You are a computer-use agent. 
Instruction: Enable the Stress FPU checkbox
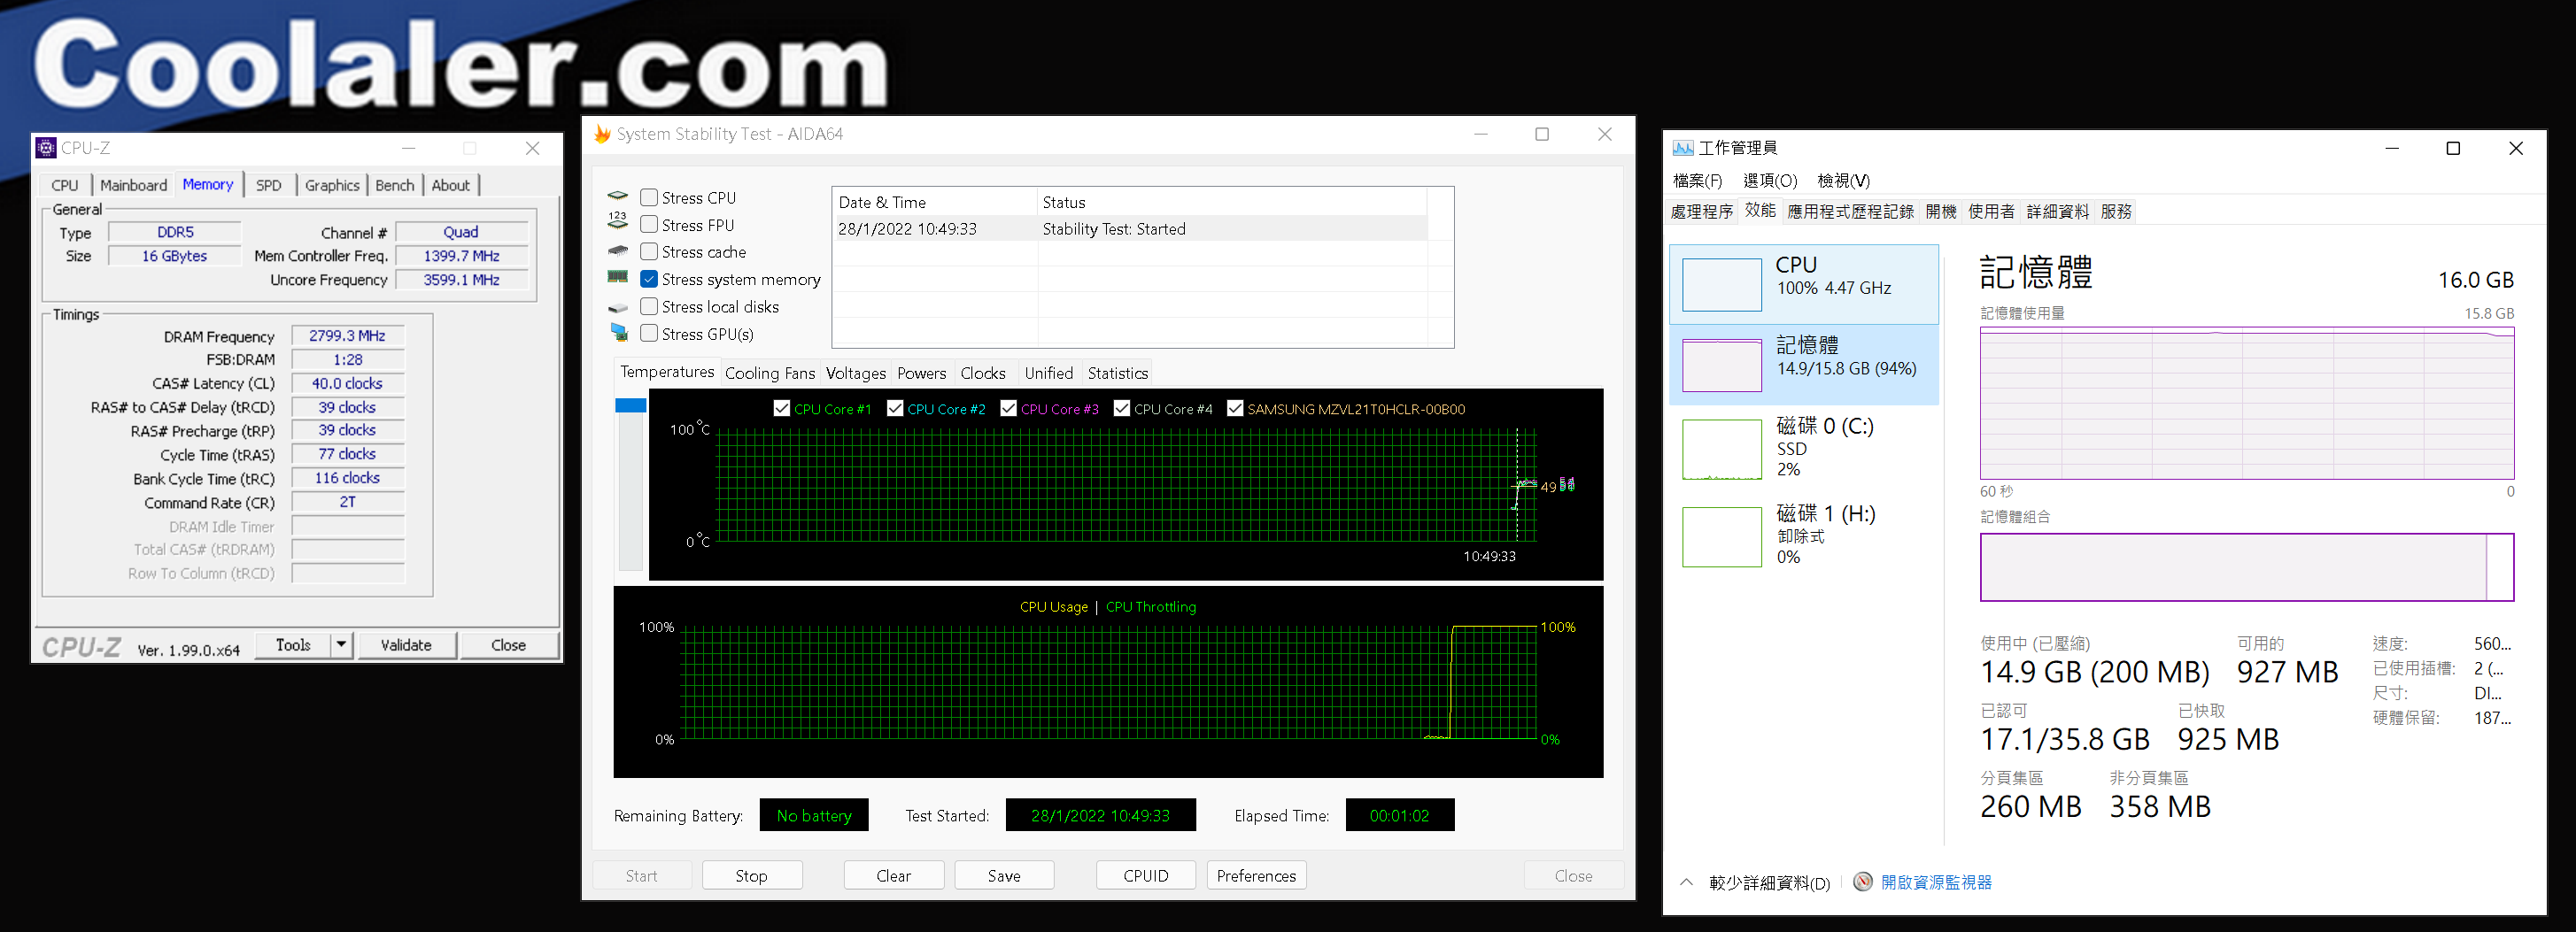(x=649, y=225)
